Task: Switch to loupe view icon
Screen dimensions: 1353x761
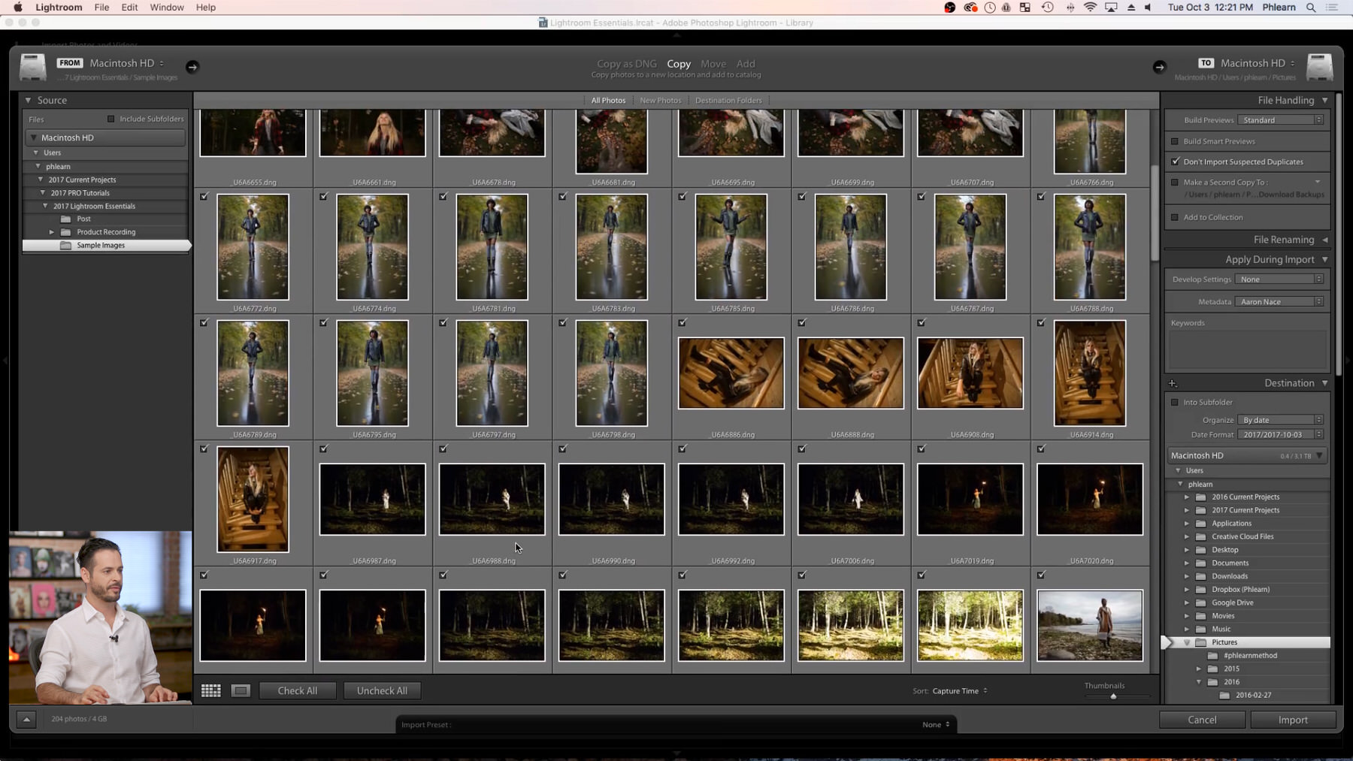Action: pyautogui.click(x=241, y=690)
